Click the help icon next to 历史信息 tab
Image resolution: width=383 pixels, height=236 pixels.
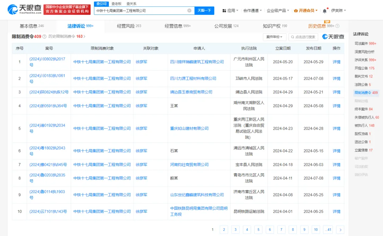pos(337,26)
